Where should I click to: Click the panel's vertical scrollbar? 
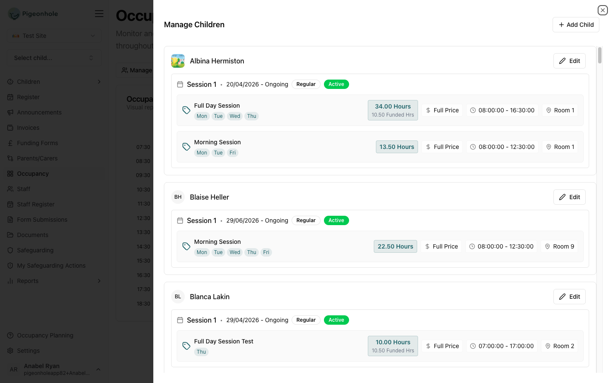click(599, 55)
